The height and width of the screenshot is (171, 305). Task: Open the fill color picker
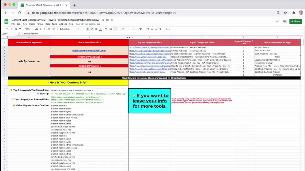(106, 29)
